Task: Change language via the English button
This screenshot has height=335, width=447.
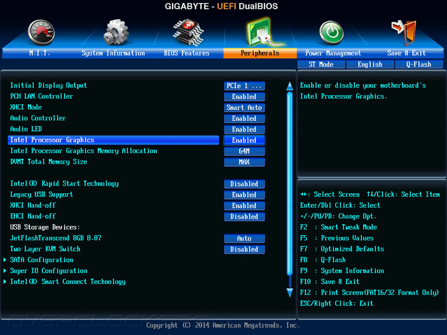Action: (370, 65)
